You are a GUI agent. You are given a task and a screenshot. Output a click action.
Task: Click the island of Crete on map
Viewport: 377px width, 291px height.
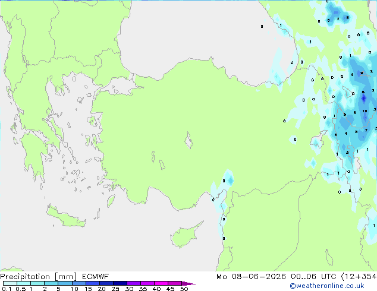(x=66, y=216)
